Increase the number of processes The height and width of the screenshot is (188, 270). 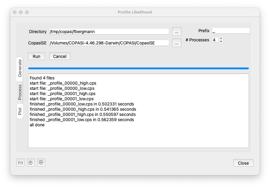[221, 38]
